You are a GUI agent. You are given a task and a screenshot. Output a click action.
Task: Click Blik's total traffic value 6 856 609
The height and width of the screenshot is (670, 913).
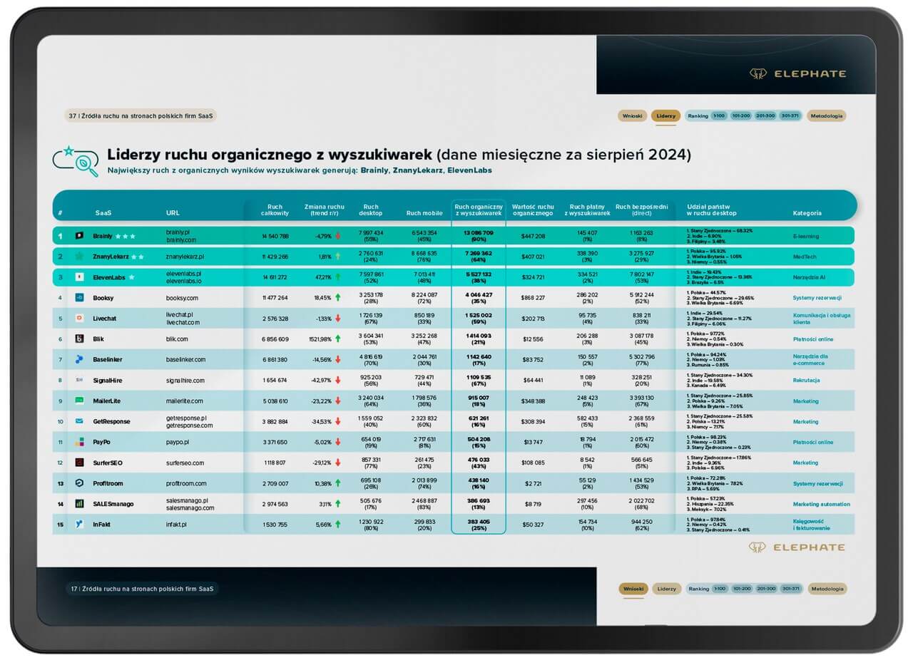coord(275,339)
